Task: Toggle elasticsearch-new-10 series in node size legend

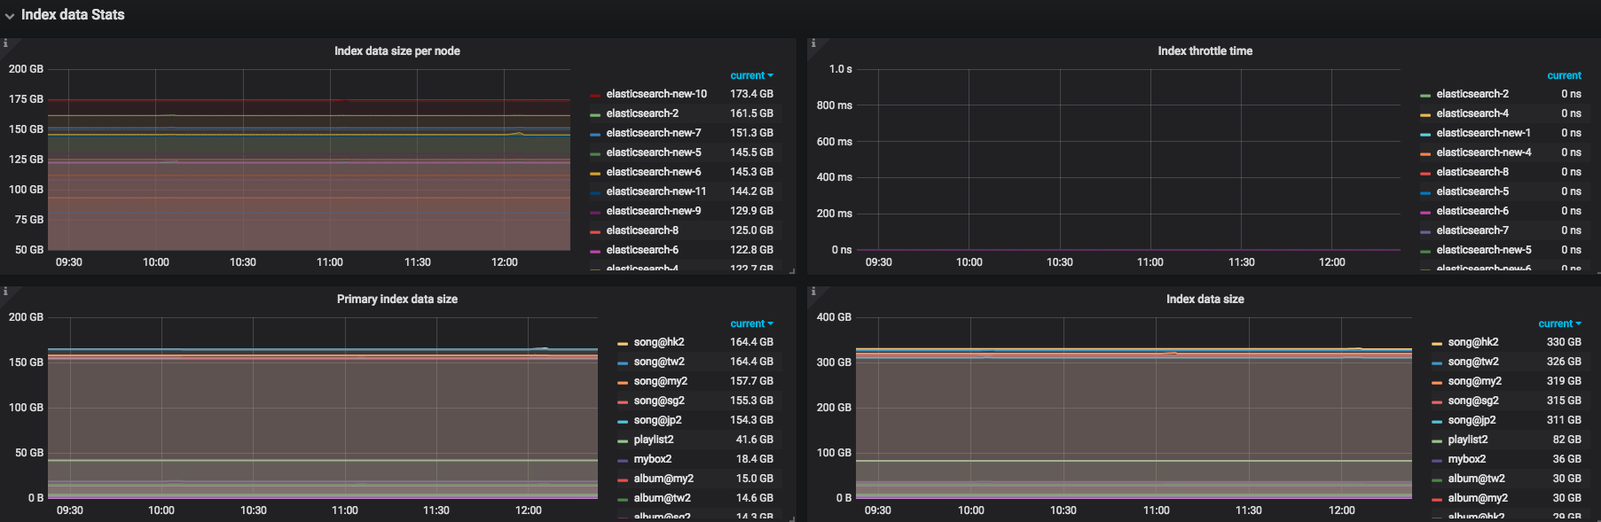Action: (x=656, y=94)
